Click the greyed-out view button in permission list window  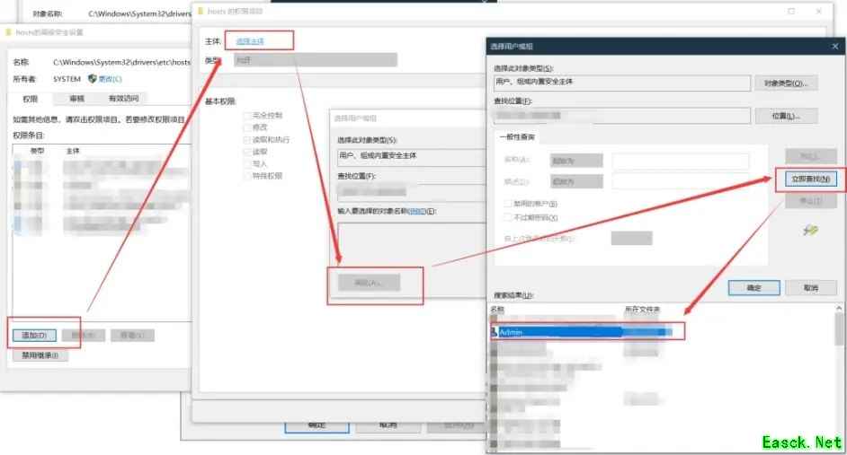[132, 336]
